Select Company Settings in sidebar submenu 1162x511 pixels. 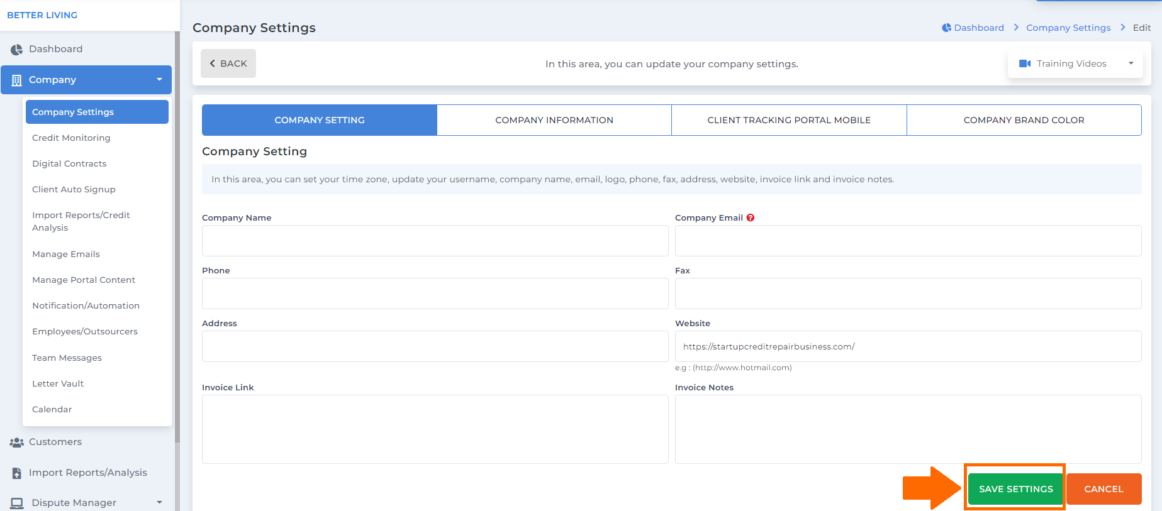pos(97,112)
